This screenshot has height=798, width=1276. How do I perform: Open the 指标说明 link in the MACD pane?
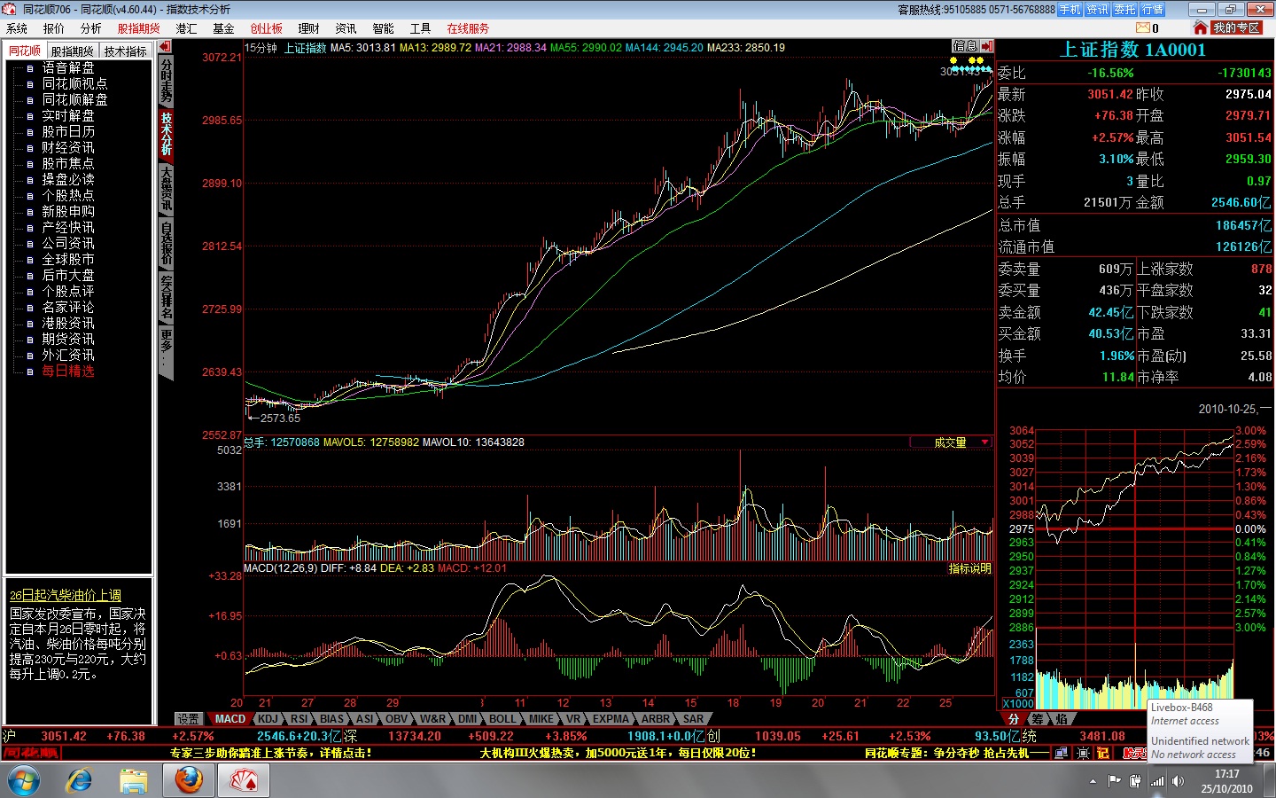(970, 568)
